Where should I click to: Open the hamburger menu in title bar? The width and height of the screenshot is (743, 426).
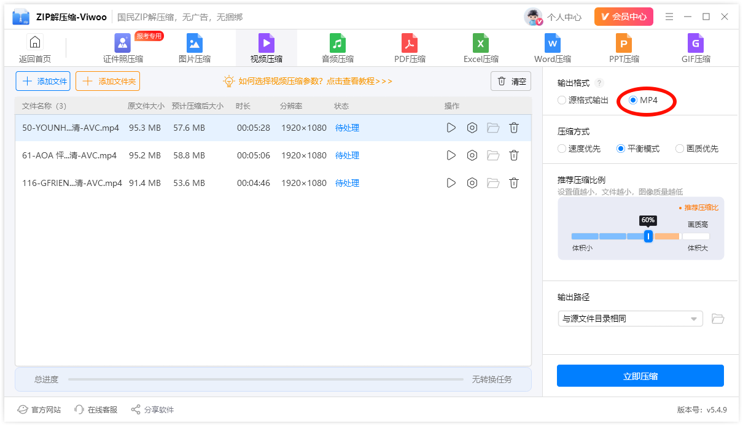click(x=669, y=17)
